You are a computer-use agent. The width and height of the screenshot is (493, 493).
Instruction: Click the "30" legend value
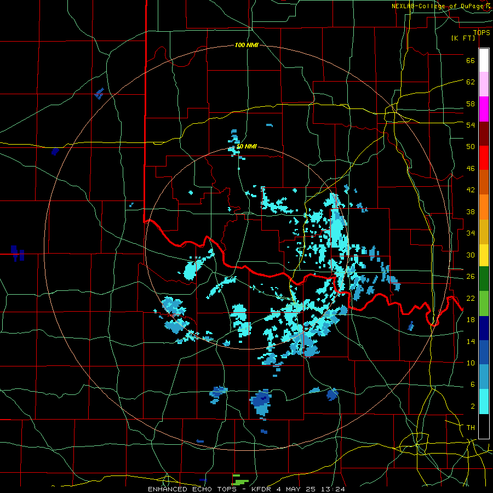(x=471, y=255)
